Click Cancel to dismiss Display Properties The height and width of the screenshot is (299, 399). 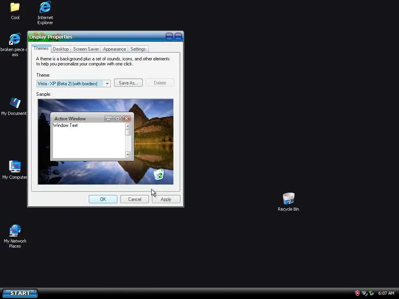(134, 199)
